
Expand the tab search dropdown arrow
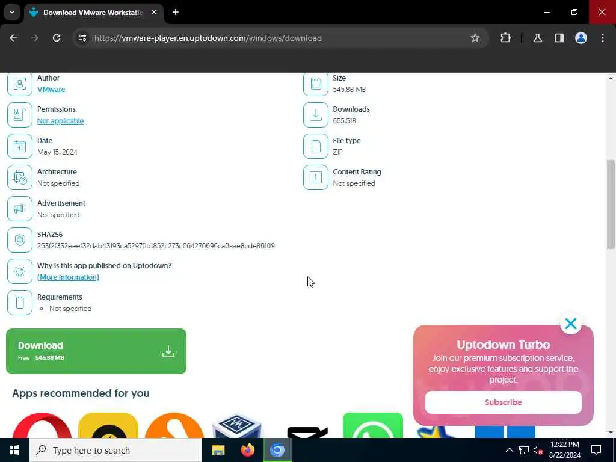click(12, 12)
